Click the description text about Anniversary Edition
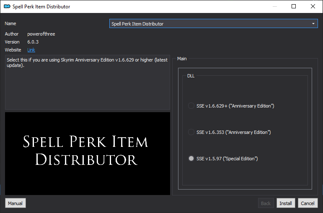The width and height of the screenshot is (323, 213). (87, 63)
